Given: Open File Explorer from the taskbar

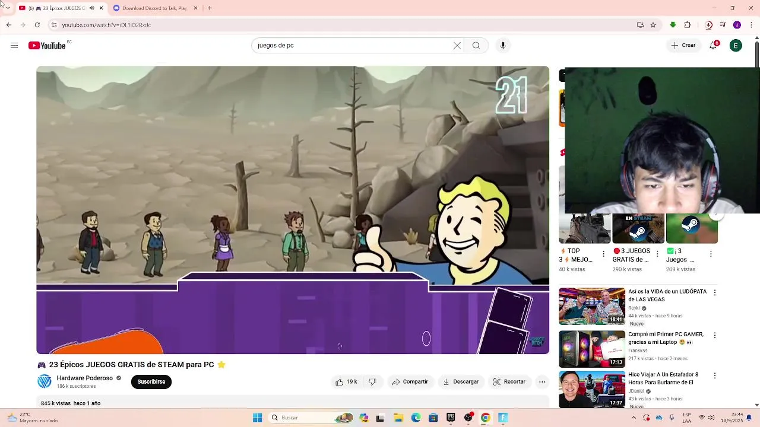Looking at the screenshot, I should pos(398,418).
